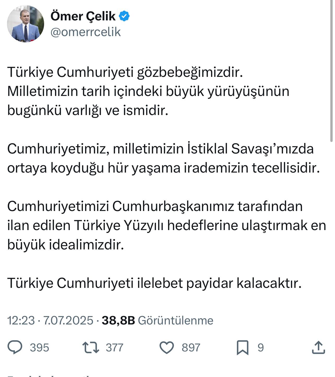The height and width of the screenshot is (377, 335).
Task: Open the 38,8B Görüntülenme view count
Action: coord(157,321)
